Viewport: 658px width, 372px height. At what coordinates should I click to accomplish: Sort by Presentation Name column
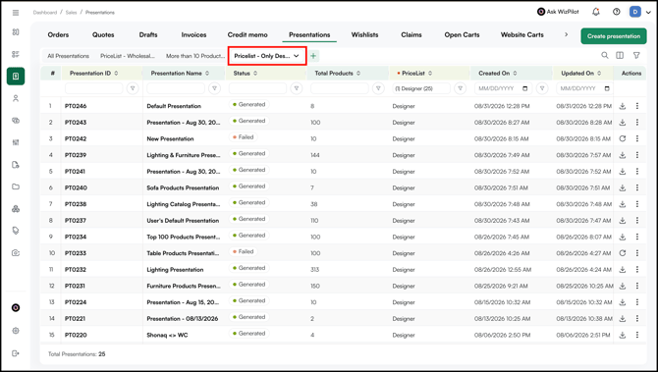click(207, 73)
